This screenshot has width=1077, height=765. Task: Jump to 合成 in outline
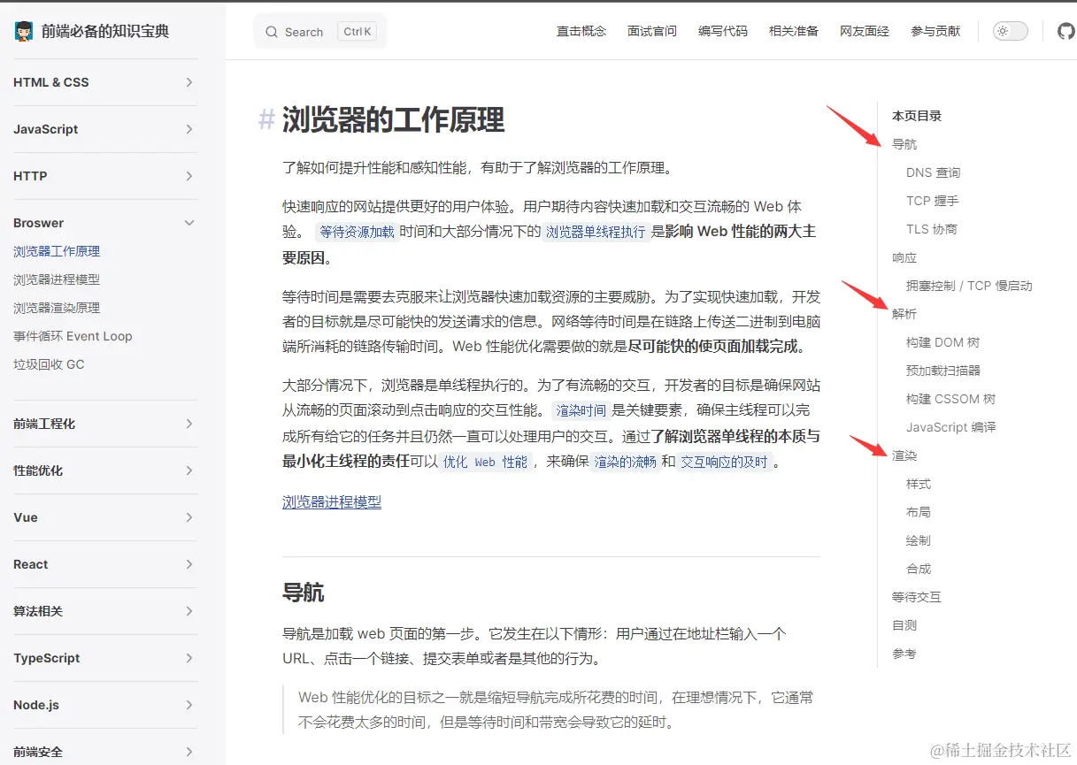click(919, 569)
